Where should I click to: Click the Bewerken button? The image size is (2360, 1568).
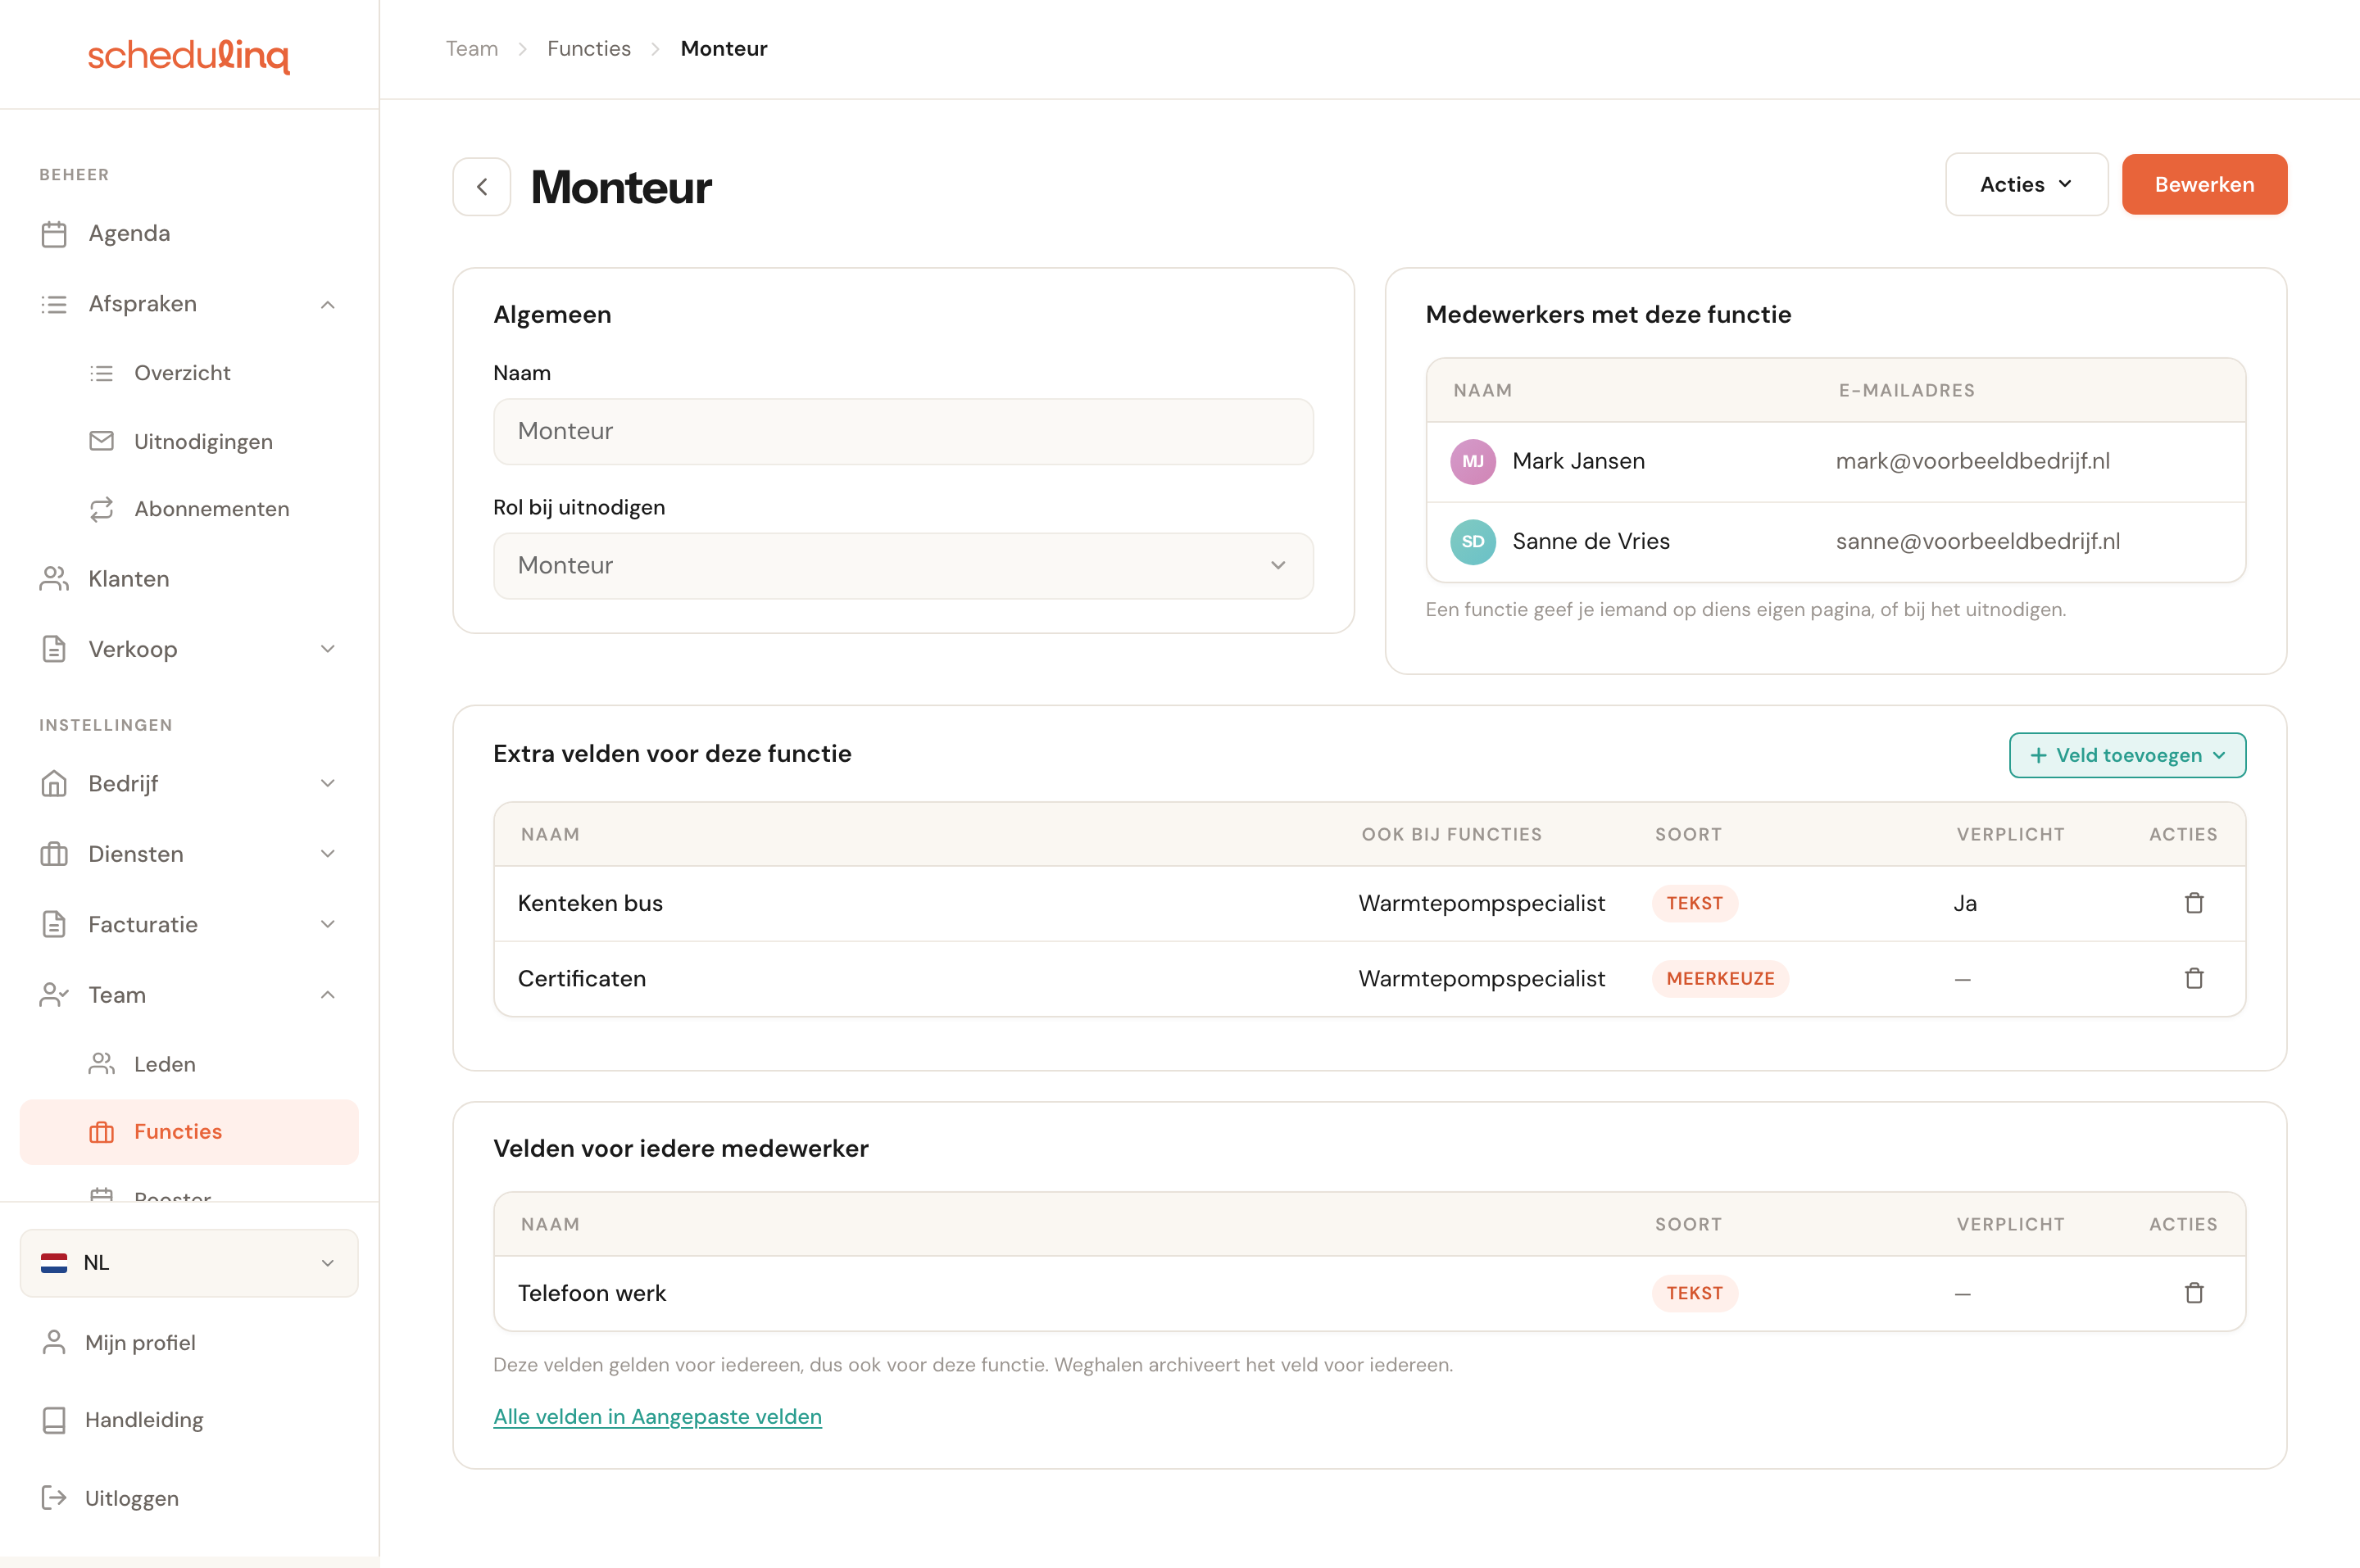2204,184
